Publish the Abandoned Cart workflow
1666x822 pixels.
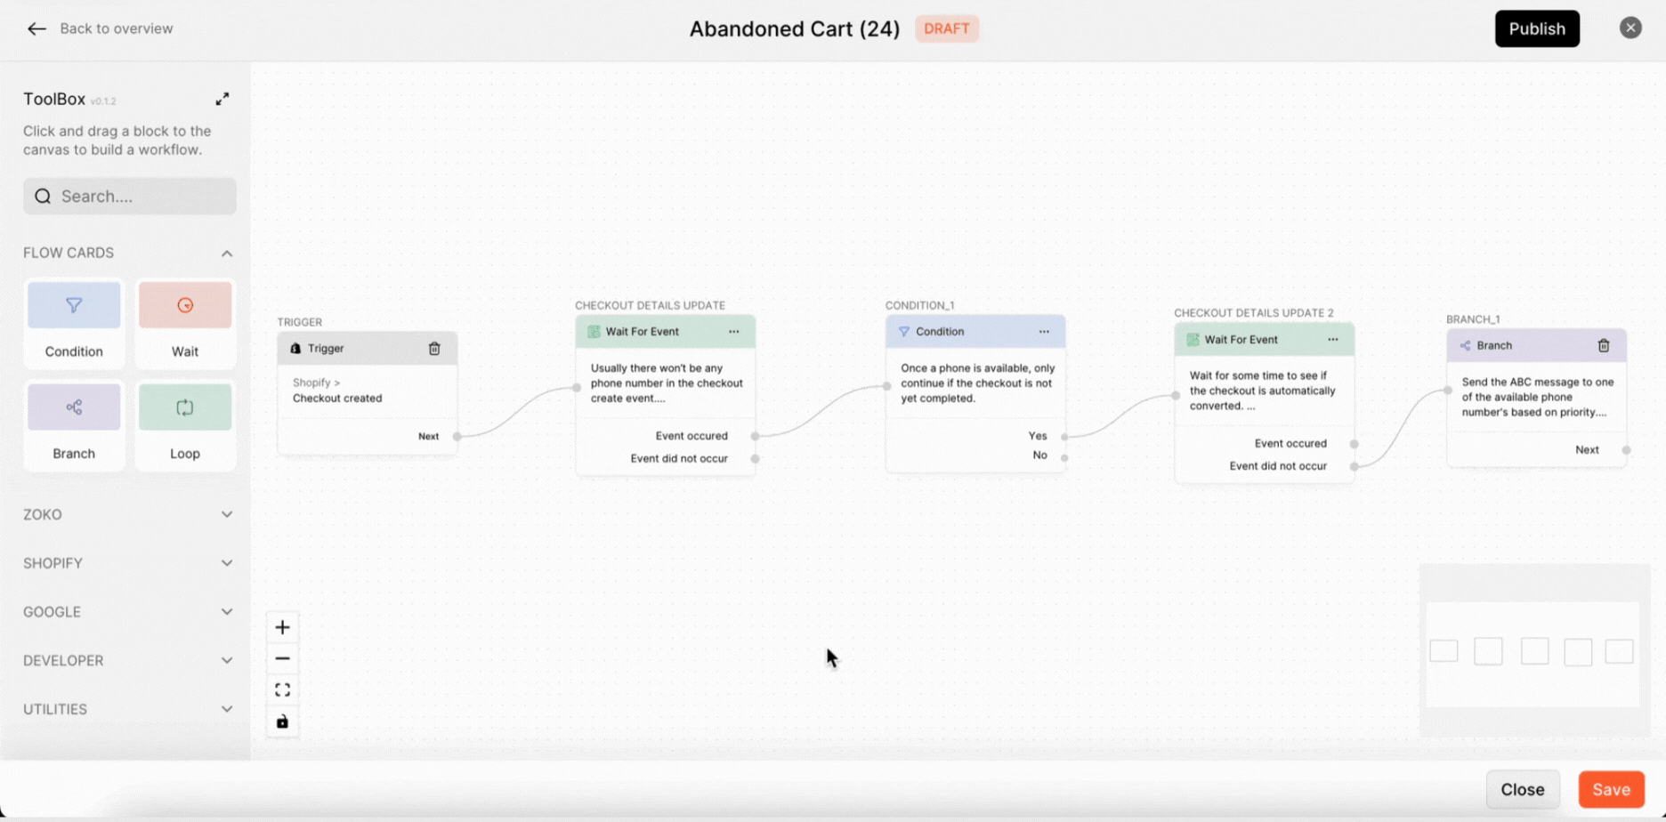(1537, 28)
